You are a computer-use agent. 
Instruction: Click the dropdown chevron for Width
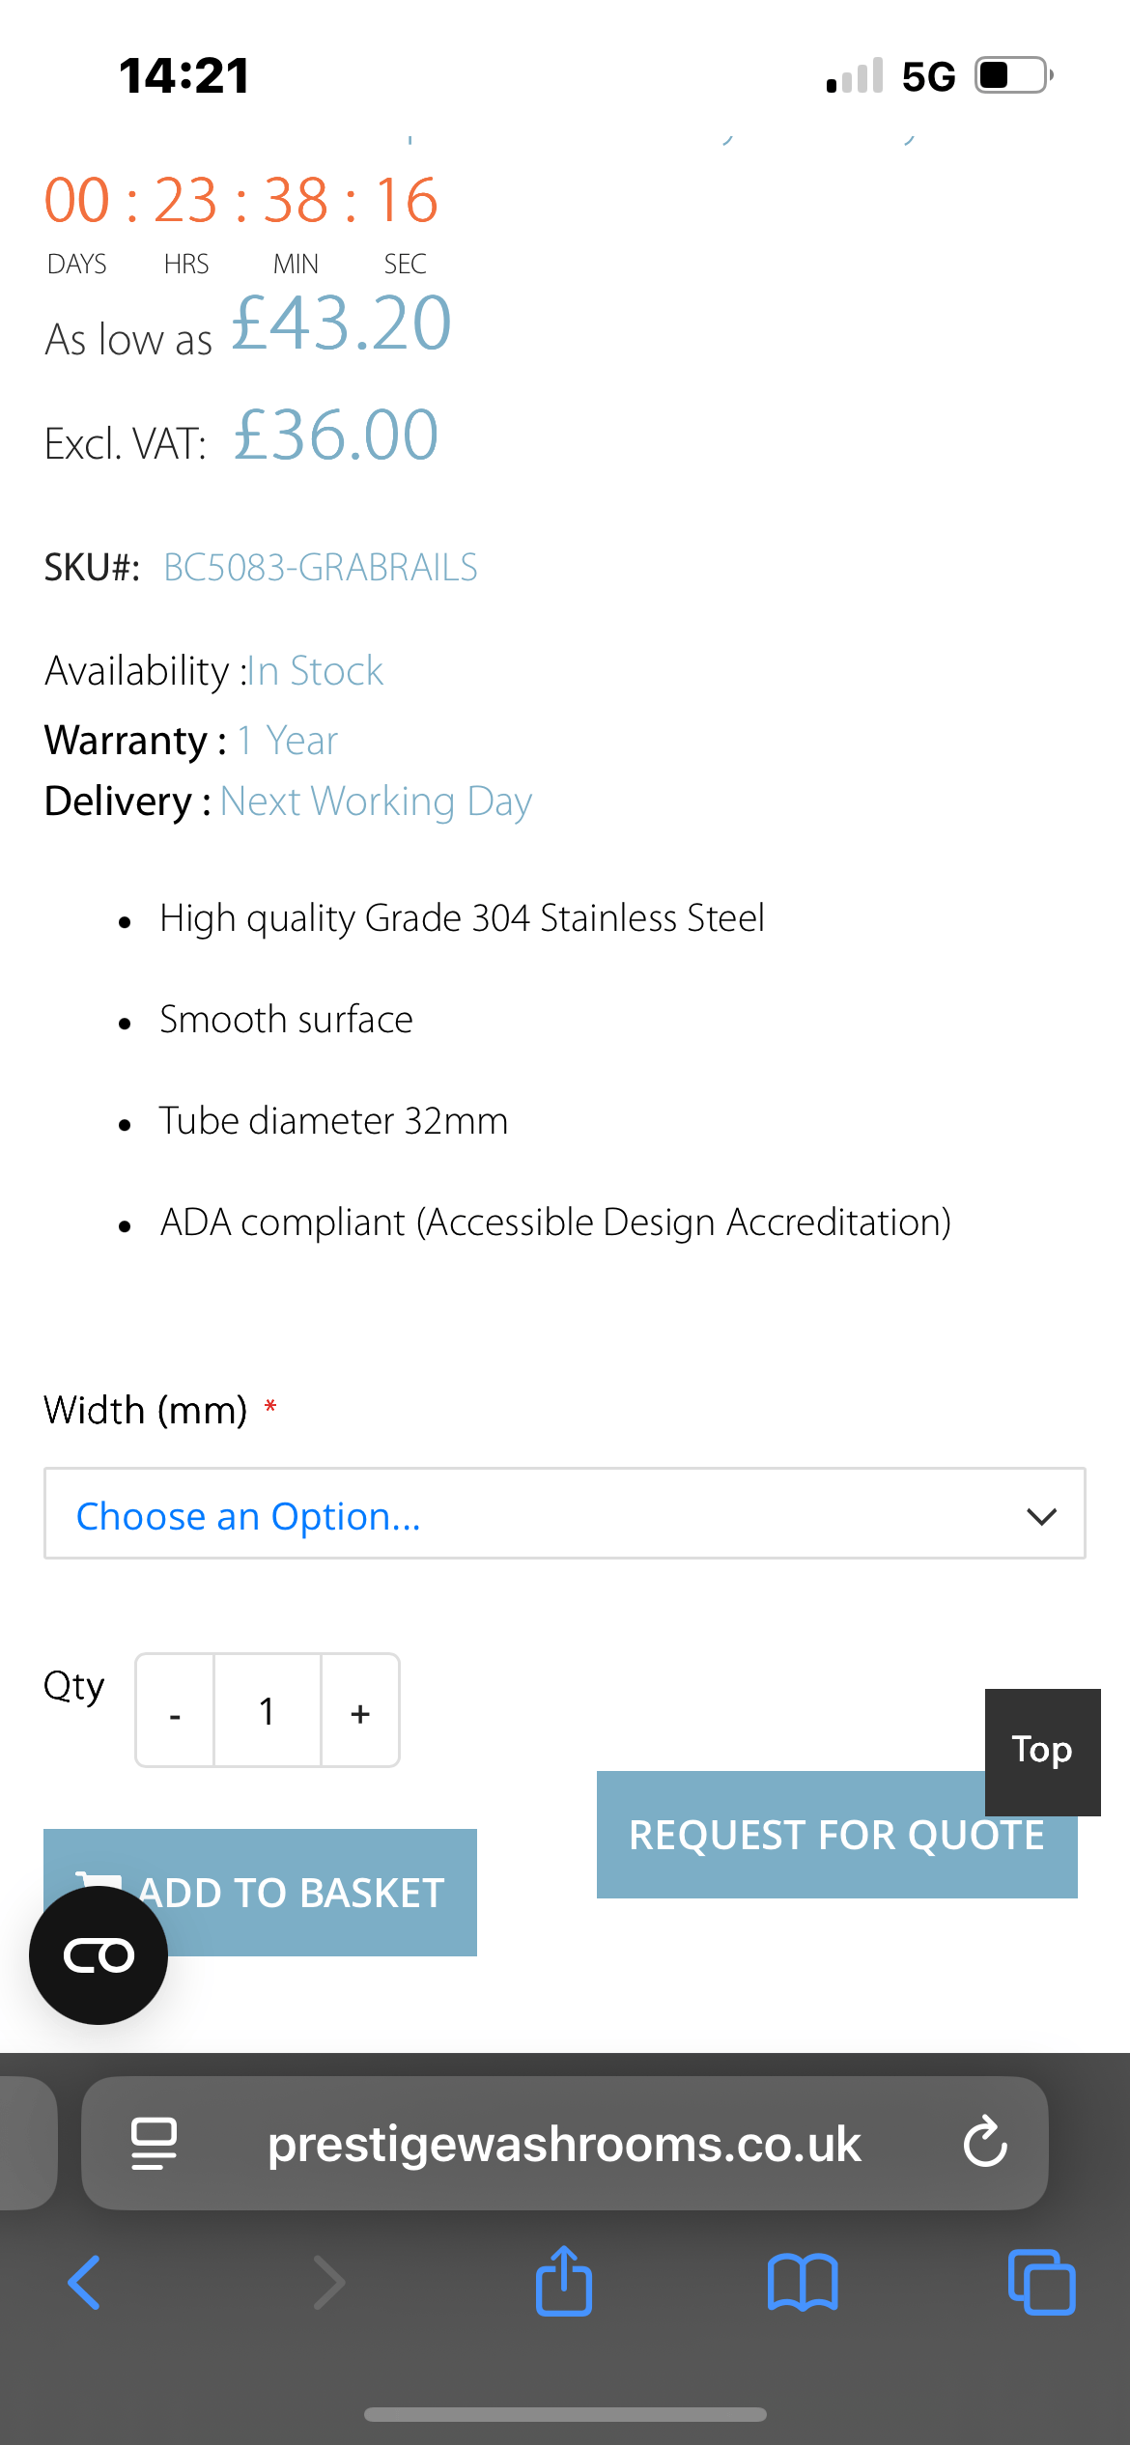[x=1041, y=1516]
